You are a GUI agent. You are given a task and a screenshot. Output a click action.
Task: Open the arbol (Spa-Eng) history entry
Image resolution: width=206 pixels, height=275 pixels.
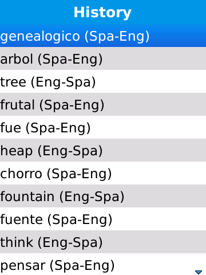103,58
